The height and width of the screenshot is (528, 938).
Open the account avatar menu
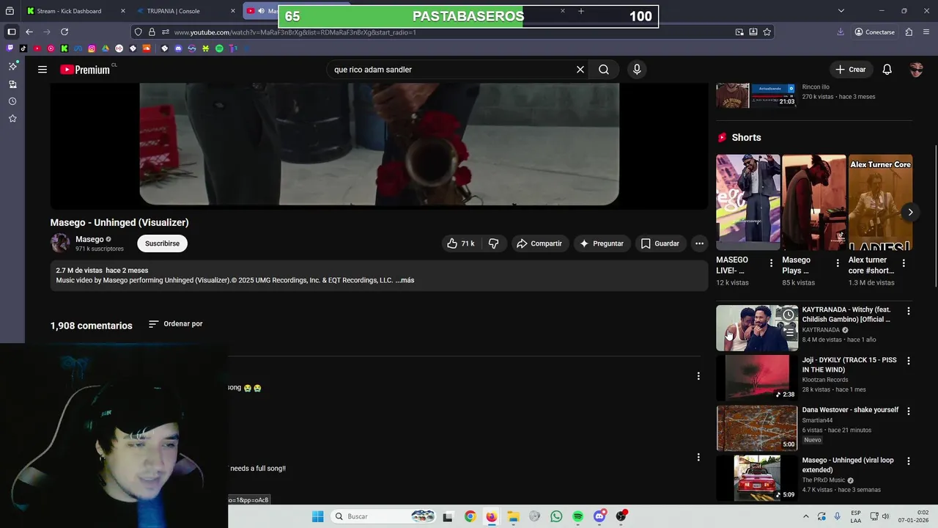pyautogui.click(x=916, y=70)
